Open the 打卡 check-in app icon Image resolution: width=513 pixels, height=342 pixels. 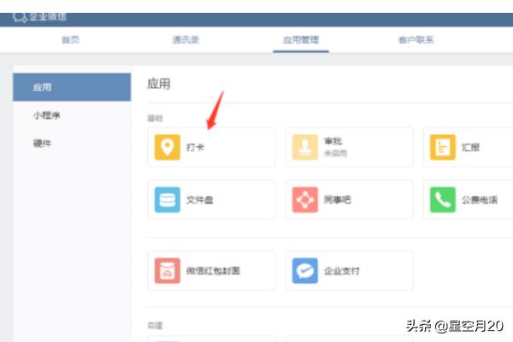(x=168, y=147)
